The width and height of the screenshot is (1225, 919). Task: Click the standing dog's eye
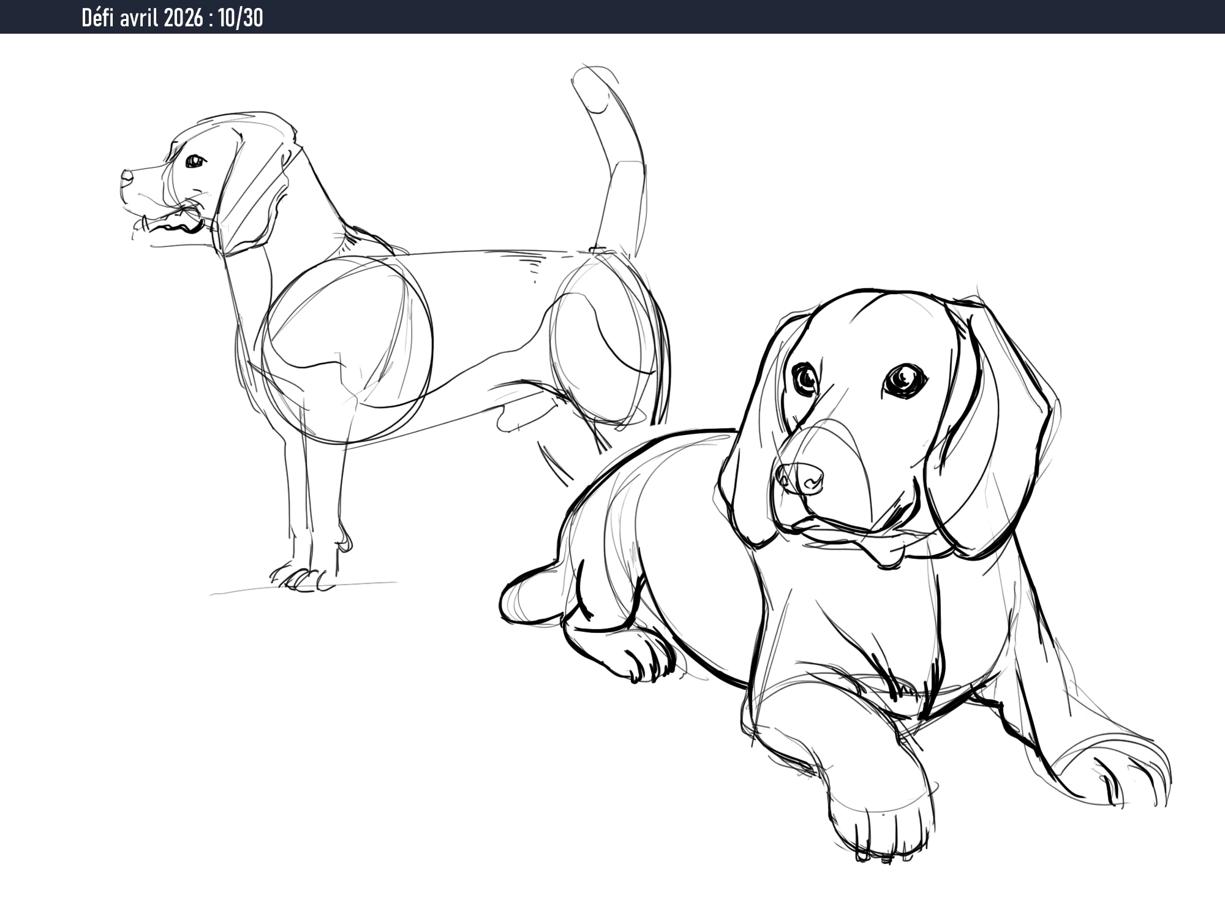point(195,161)
